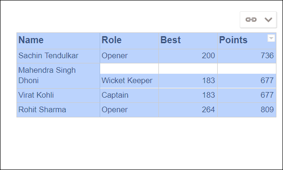Select the Best column header

click(x=188, y=41)
